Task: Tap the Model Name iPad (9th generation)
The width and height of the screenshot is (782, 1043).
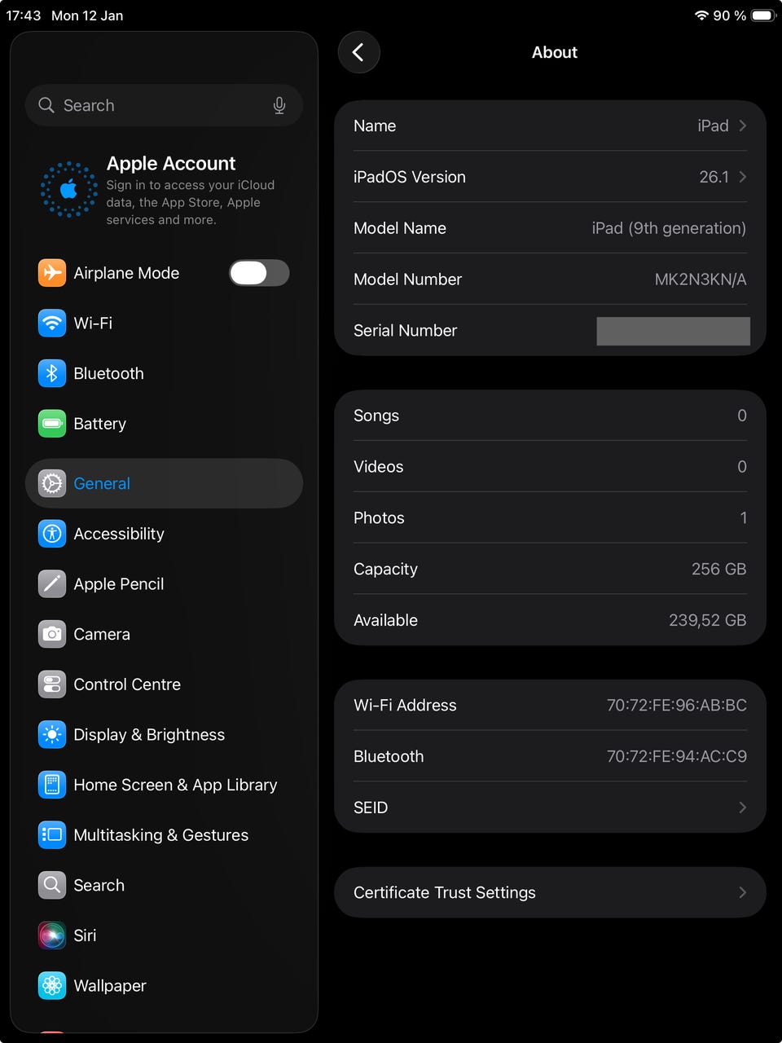Action: [x=669, y=228]
